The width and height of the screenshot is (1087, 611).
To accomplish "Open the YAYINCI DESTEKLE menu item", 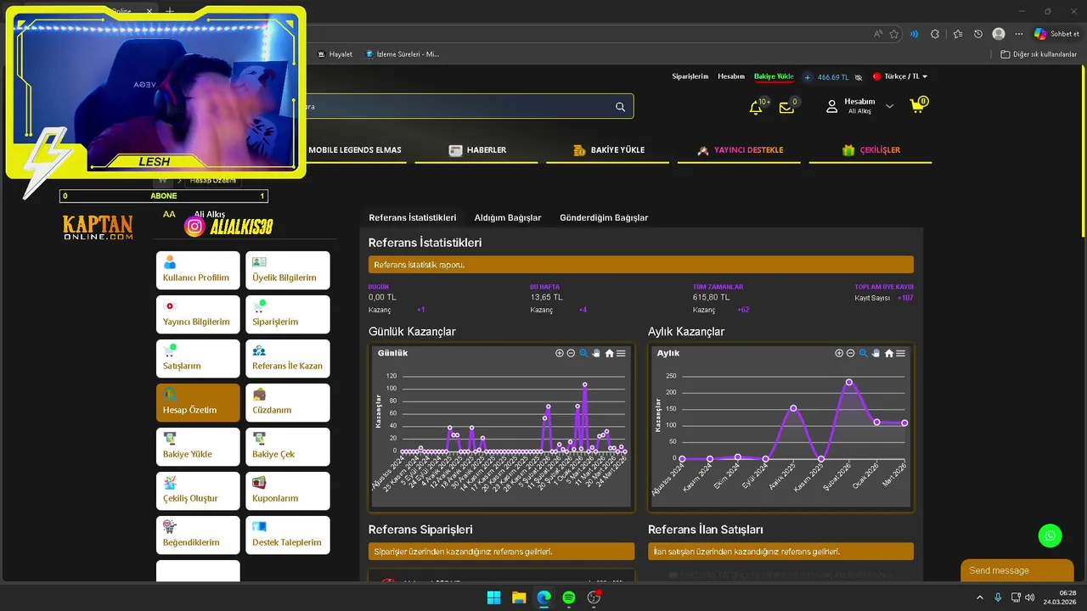I will coord(739,150).
